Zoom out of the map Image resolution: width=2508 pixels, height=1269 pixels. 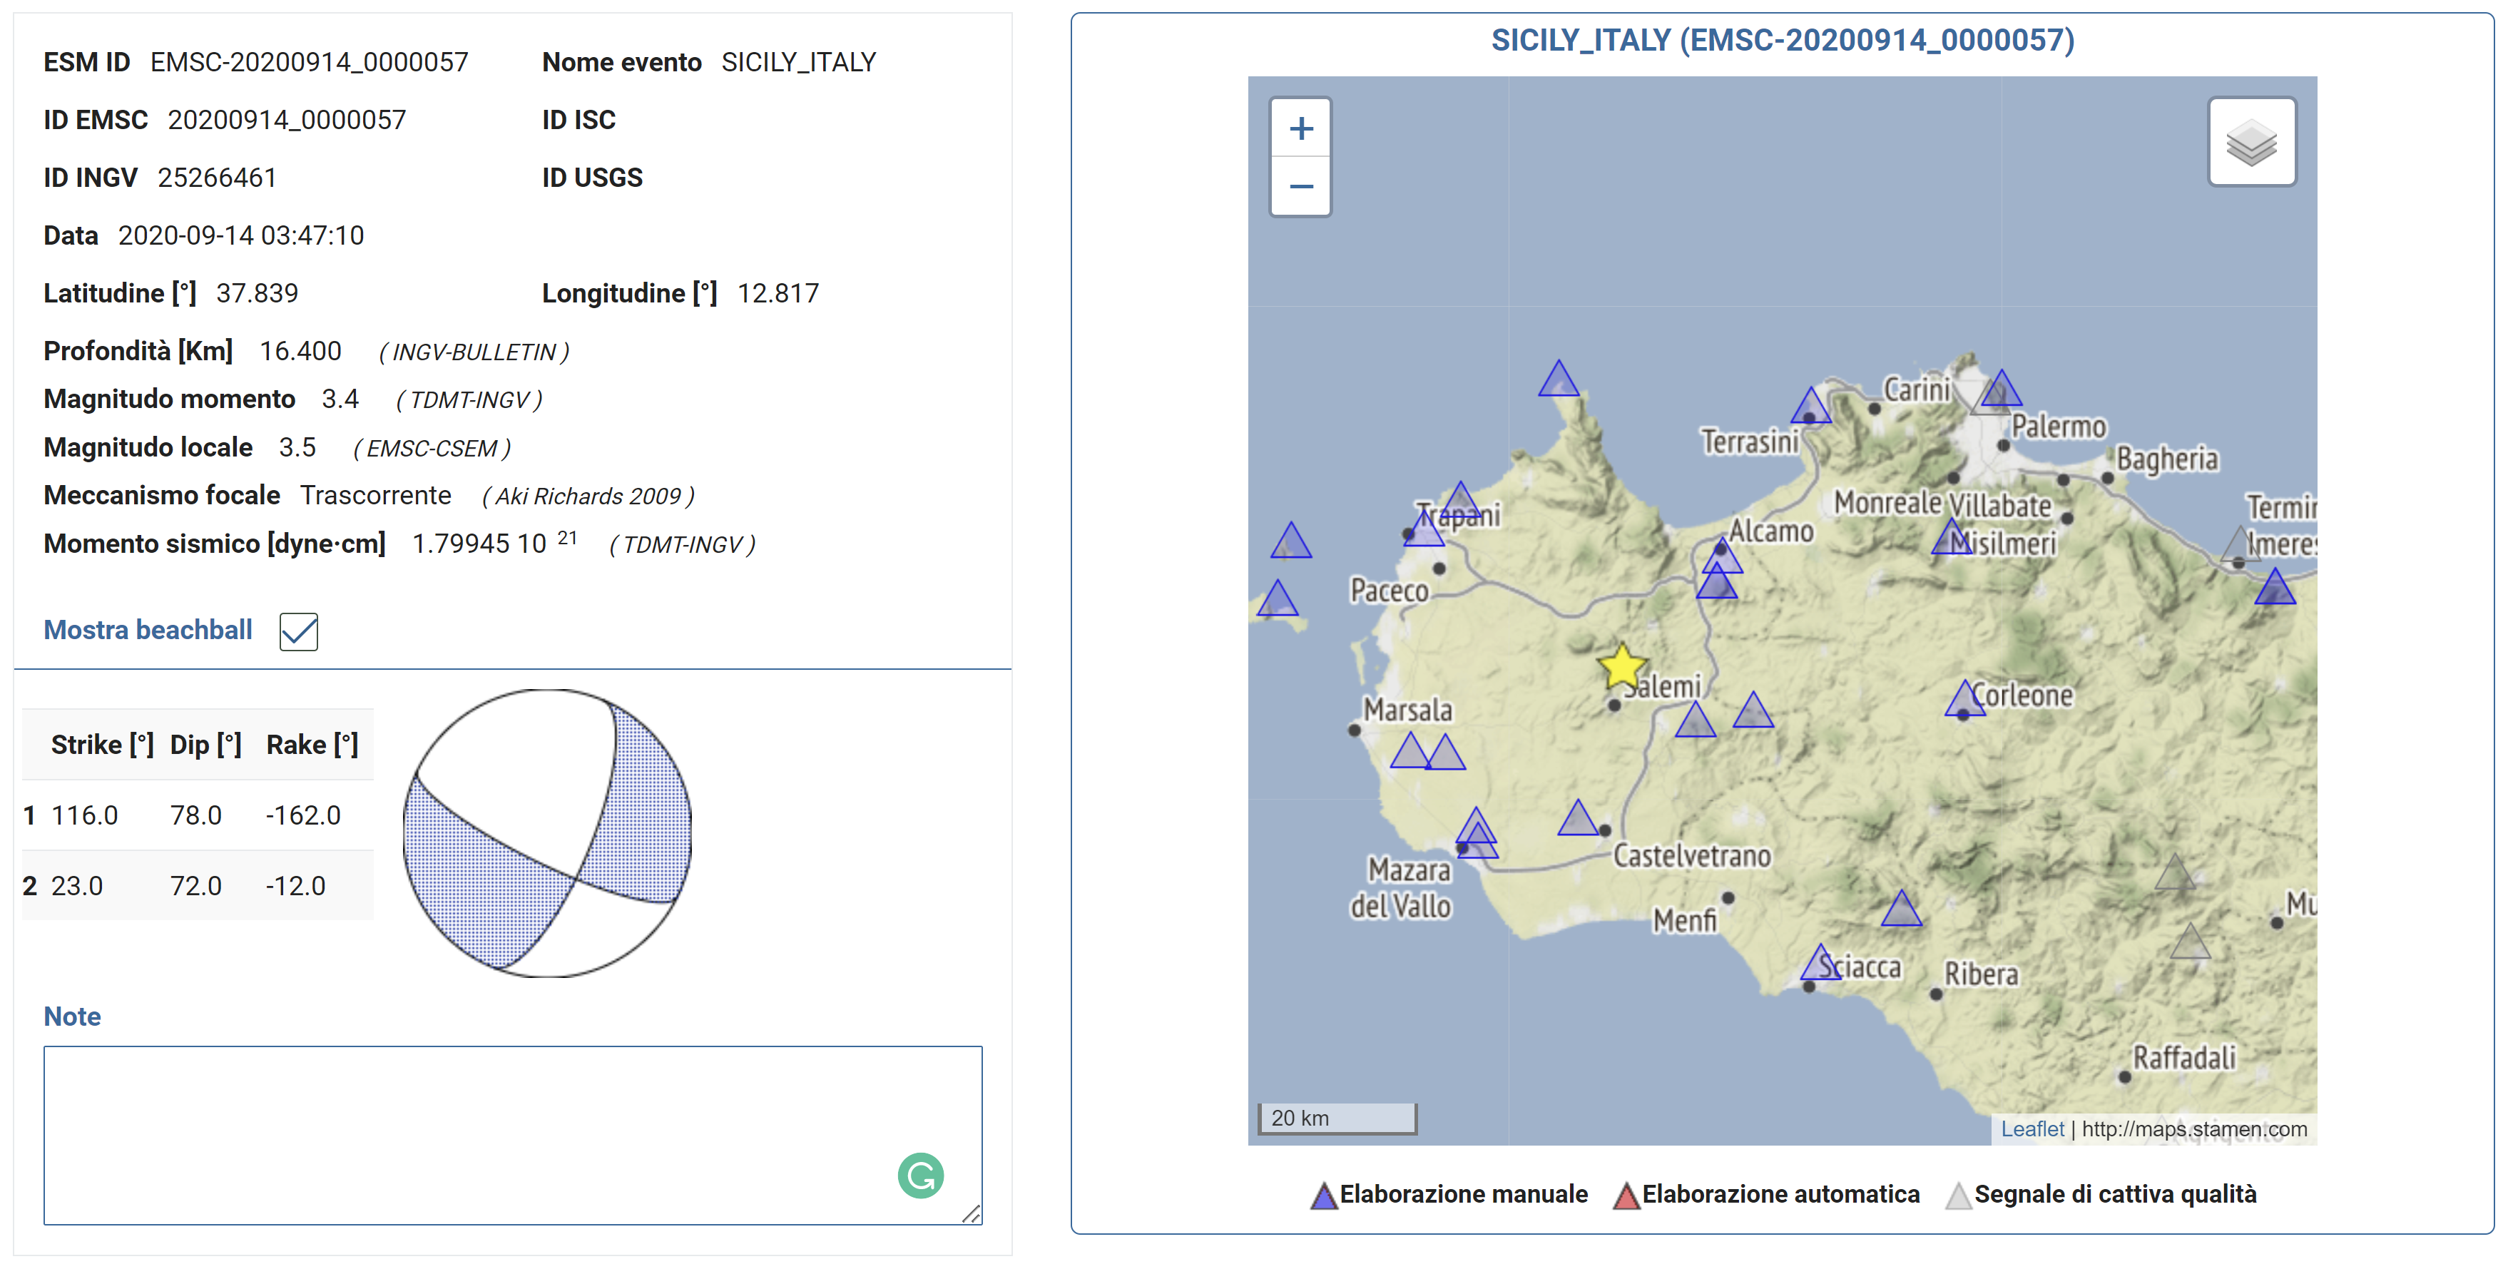coord(1301,186)
